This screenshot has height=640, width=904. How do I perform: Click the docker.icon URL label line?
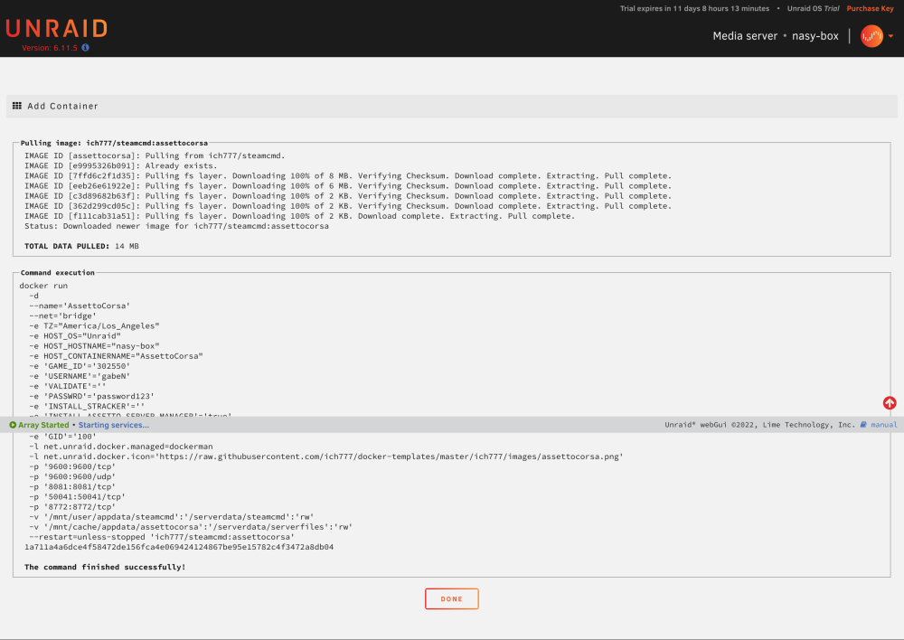coord(326,456)
